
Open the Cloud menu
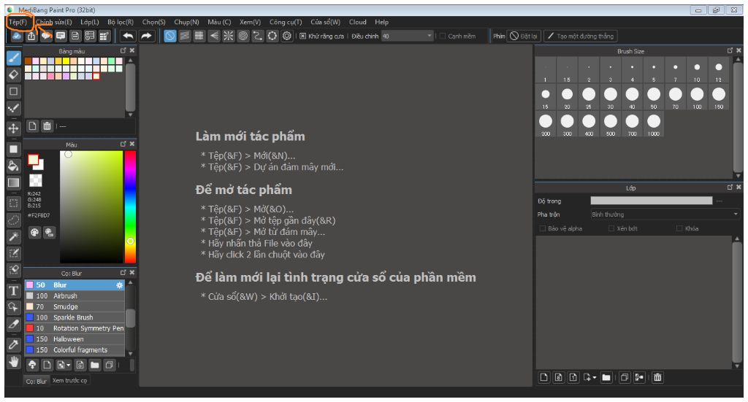click(358, 22)
